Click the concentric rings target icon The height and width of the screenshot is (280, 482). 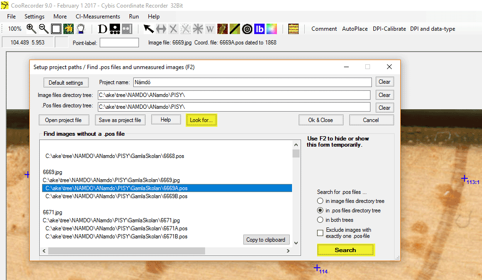coord(247,29)
